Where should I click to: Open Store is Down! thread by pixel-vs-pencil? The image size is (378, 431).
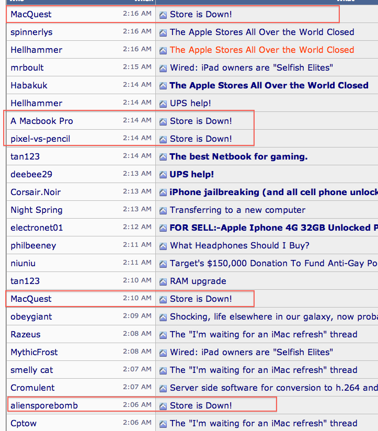click(x=201, y=139)
